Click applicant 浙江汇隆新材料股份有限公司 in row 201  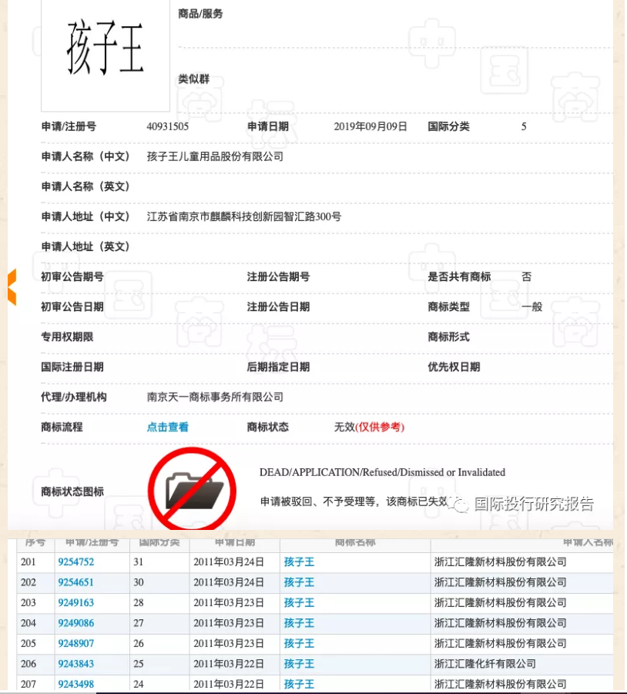(x=501, y=562)
